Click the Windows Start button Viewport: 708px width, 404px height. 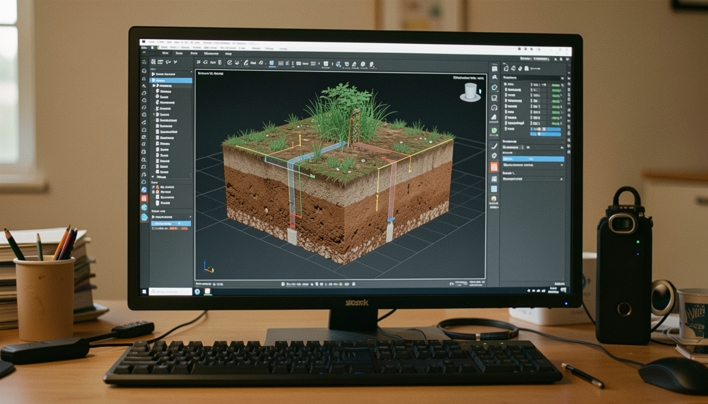(x=143, y=291)
